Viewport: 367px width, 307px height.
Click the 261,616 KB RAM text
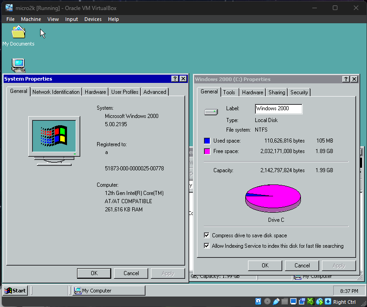coord(124,209)
